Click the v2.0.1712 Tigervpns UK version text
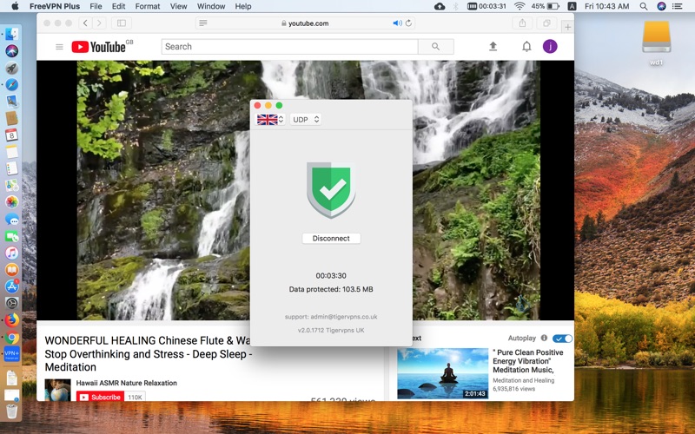Viewport: 695px width, 434px height. 331,330
